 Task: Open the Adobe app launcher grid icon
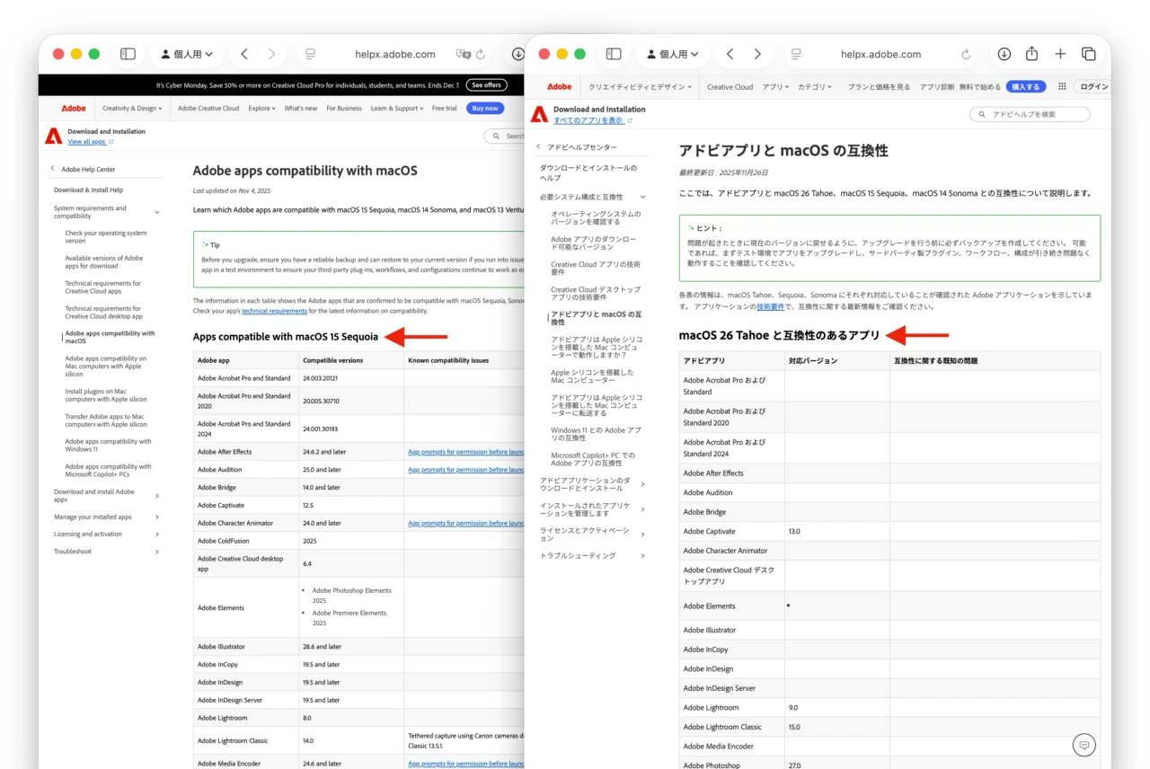click(x=1062, y=86)
